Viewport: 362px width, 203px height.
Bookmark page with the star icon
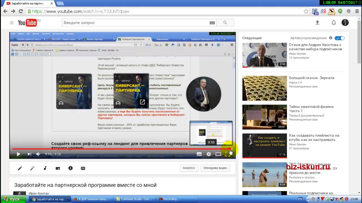tap(306, 11)
